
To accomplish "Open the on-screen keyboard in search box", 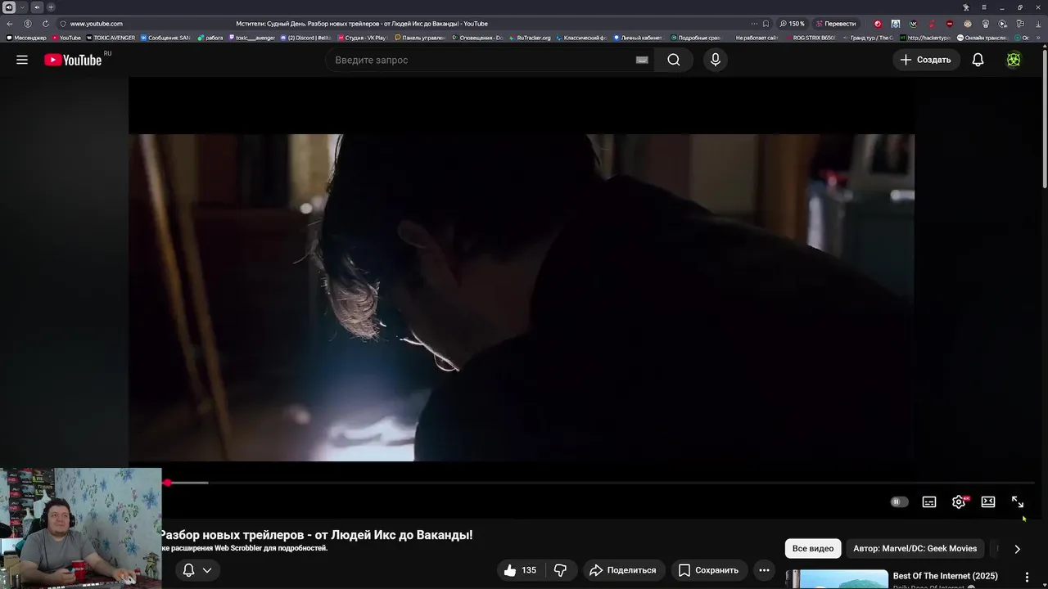I will tap(642, 60).
